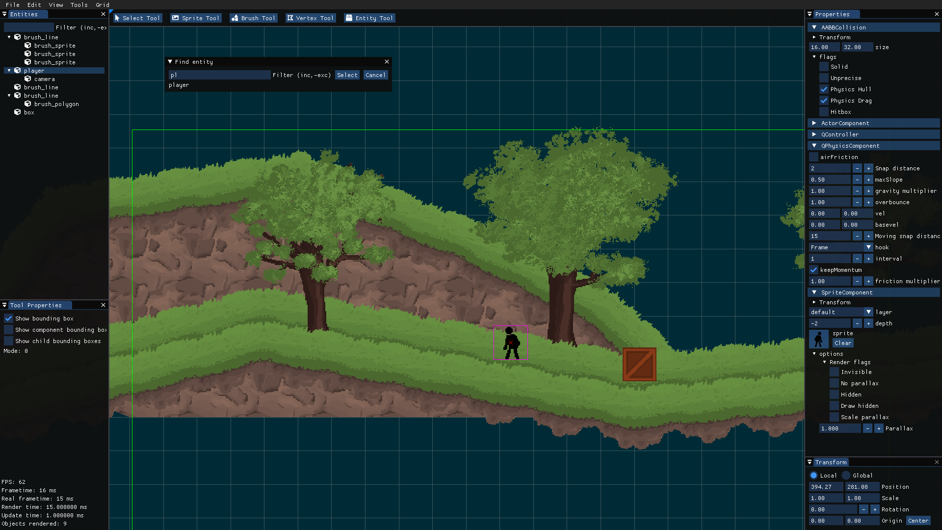Click the brush_polygon entity cube icon
The width and height of the screenshot is (942, 530).
pyautogui.click(x=28, y=104)
